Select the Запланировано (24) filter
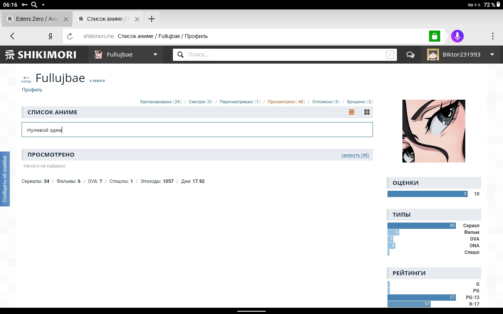 coord(160,102)
